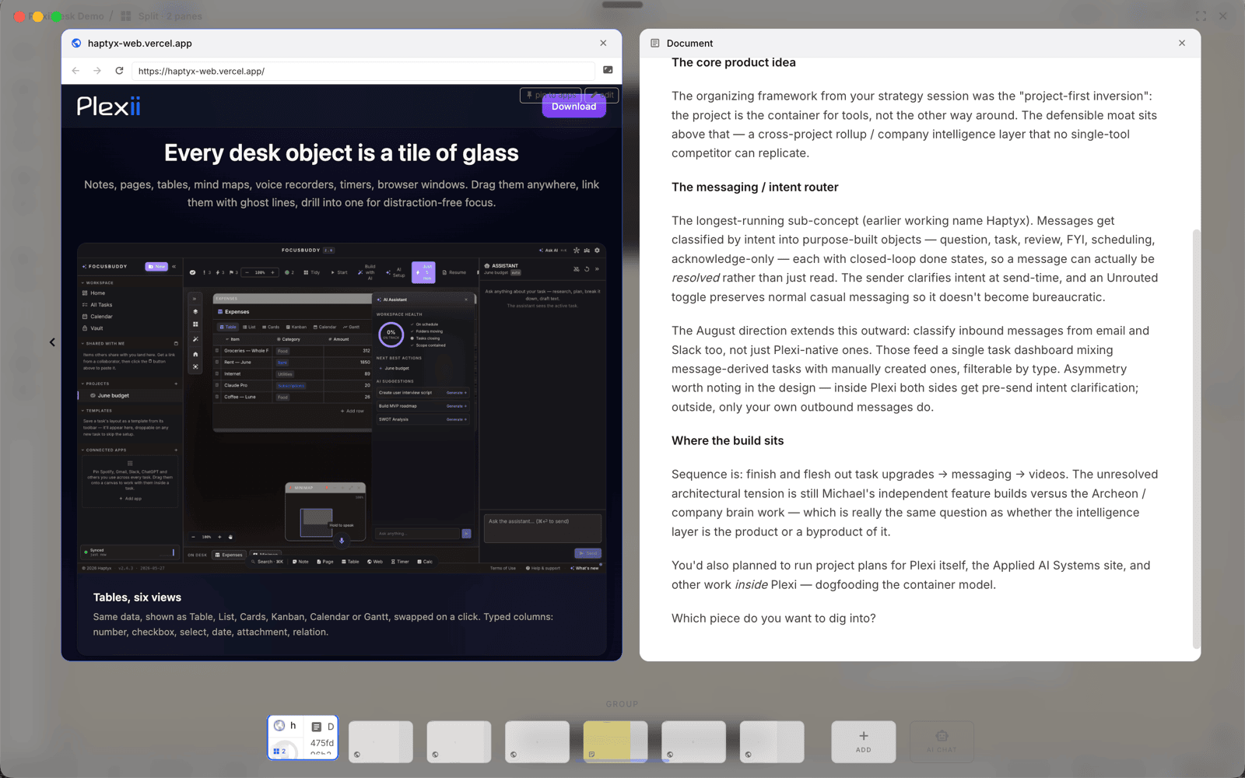This screenshot has width=1245, height=778.
Task: Click 'Split · 2 panes' breadcrumb
Action: 161,16
